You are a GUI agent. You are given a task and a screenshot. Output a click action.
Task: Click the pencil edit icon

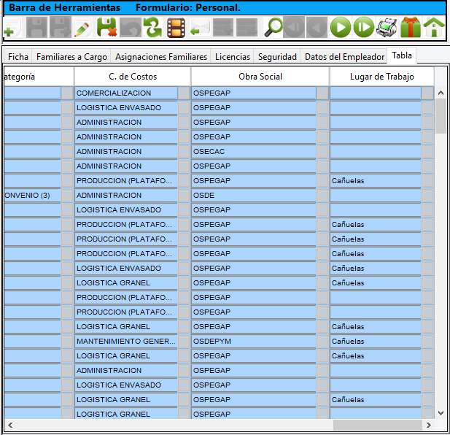pyautogui.click(x=82, y=28)
